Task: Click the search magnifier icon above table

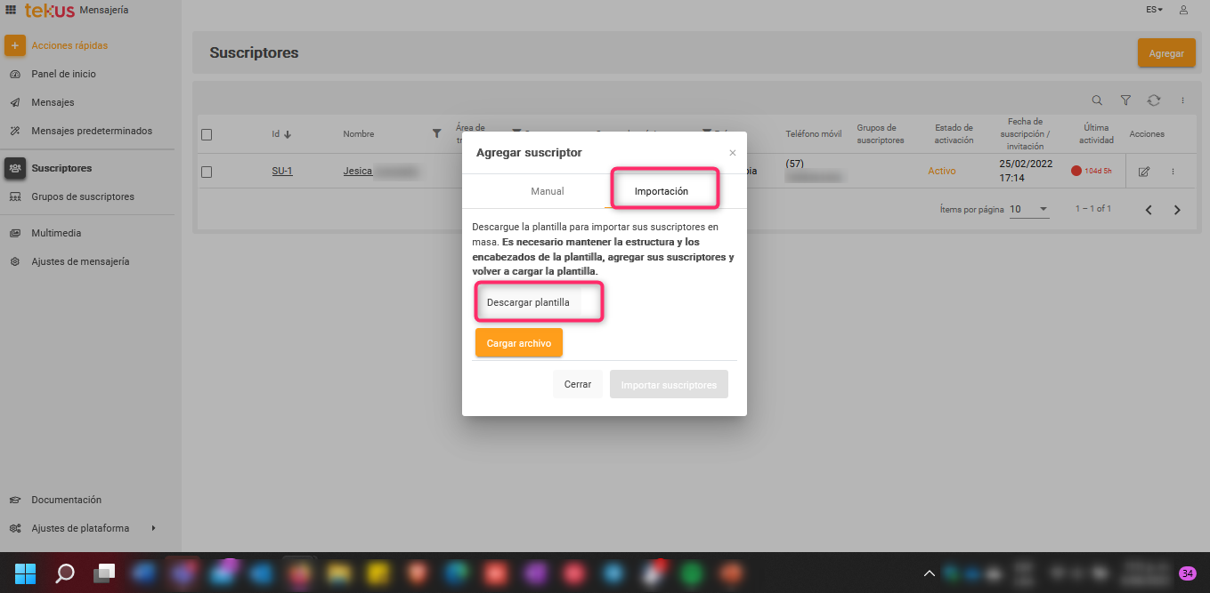Action: (1097, 100)
